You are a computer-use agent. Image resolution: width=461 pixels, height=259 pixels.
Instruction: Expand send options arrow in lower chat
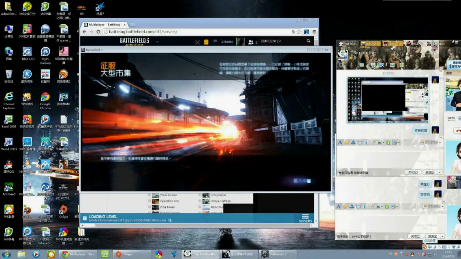pyautogui.click(x=442, y=236)
